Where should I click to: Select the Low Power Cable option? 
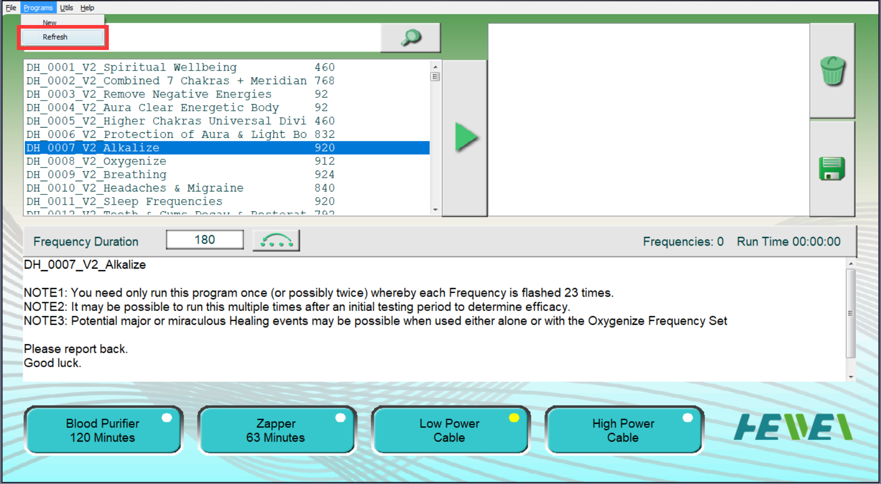point(449,430)
